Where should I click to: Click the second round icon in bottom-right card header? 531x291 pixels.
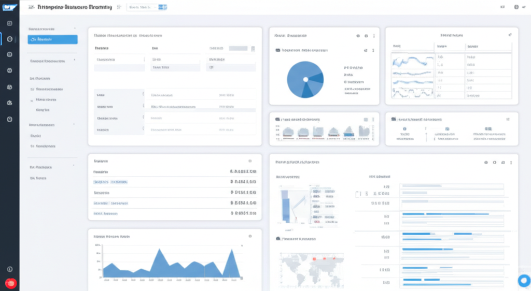click(494, 163)
